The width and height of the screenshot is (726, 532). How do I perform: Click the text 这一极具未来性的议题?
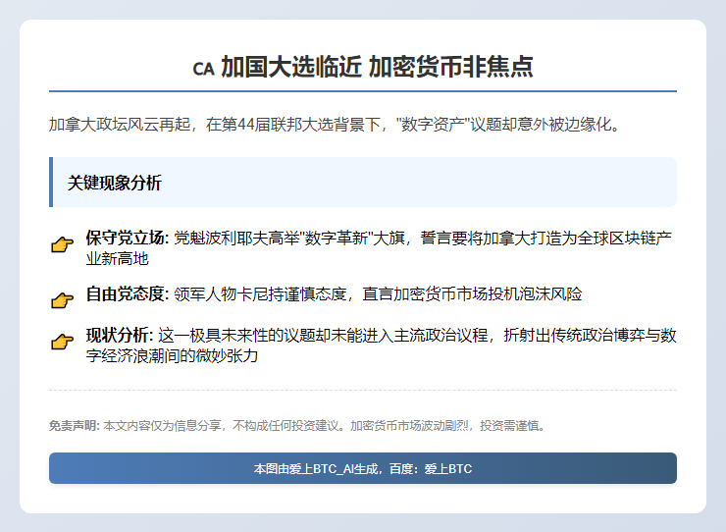pyautogui.click(x=236, y=335)
